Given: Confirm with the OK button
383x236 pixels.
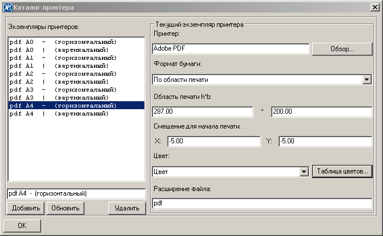Looking at the screenshot, I should coord(22,226).
